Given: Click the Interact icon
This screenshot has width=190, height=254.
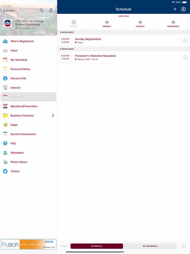Looking at the screenshot, I should (x=5, y=88).
